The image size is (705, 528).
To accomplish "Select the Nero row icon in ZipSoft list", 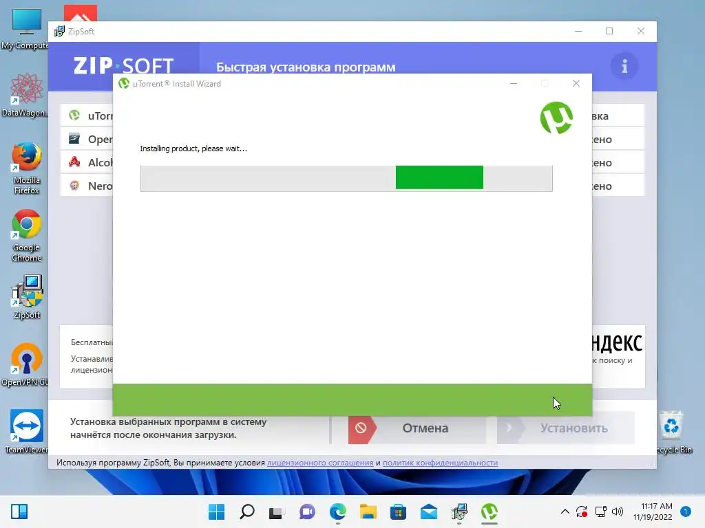I will tap(74, 186).
